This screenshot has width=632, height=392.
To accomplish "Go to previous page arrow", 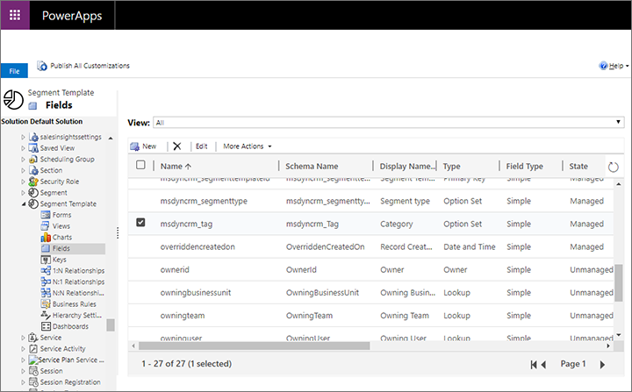I will [543, 365].
